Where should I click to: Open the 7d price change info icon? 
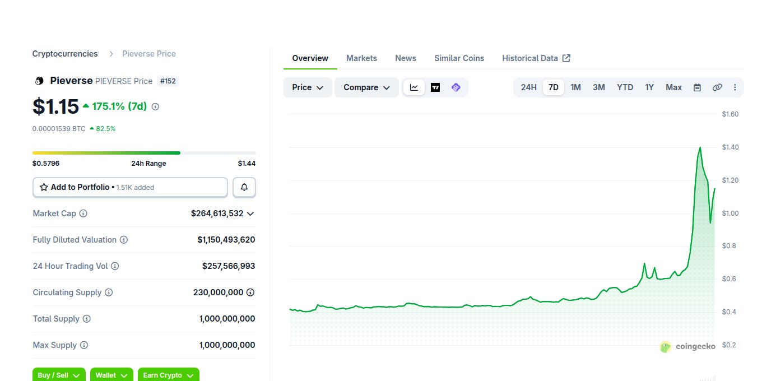[155, 106]
